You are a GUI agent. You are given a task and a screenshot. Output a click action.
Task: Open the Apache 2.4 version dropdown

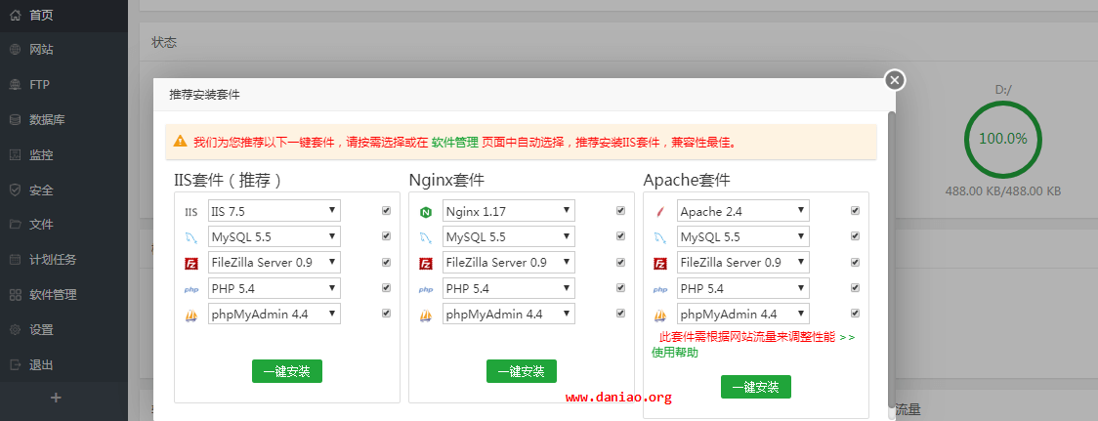[x=743, y=211]
